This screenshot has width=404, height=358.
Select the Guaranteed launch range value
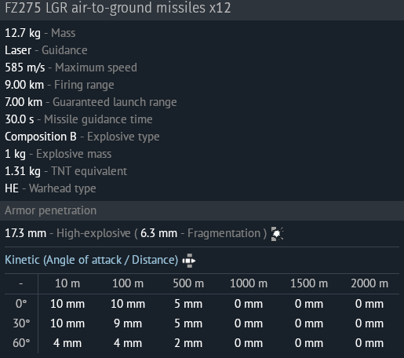pyautogui.click(x=24, y=102)
